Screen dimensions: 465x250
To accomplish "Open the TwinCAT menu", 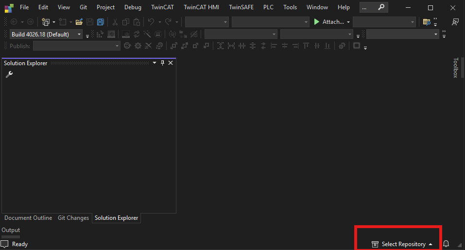I will (162, 7).
